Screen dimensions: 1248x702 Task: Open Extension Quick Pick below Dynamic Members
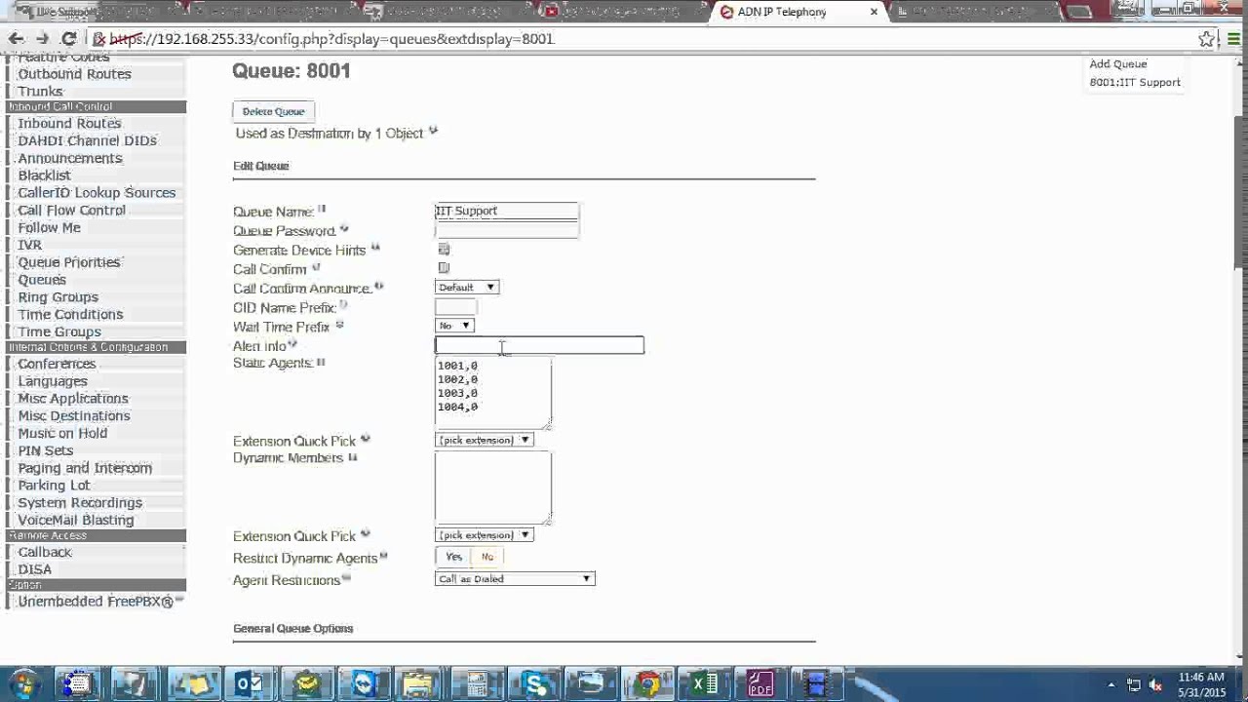[484, 535]
